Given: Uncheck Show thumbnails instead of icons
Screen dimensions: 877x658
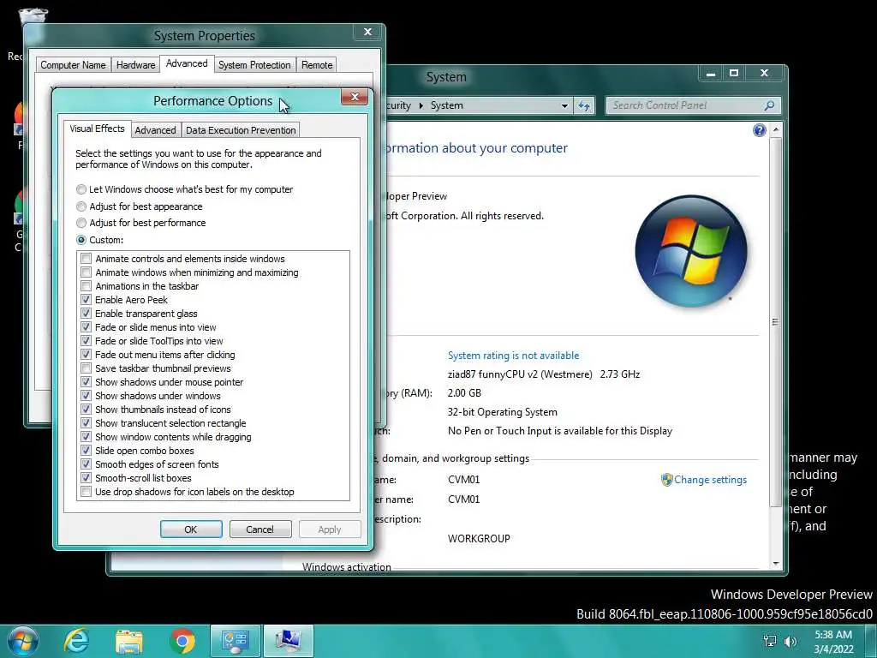Looking at the screenshot, I should pos(86,410).
